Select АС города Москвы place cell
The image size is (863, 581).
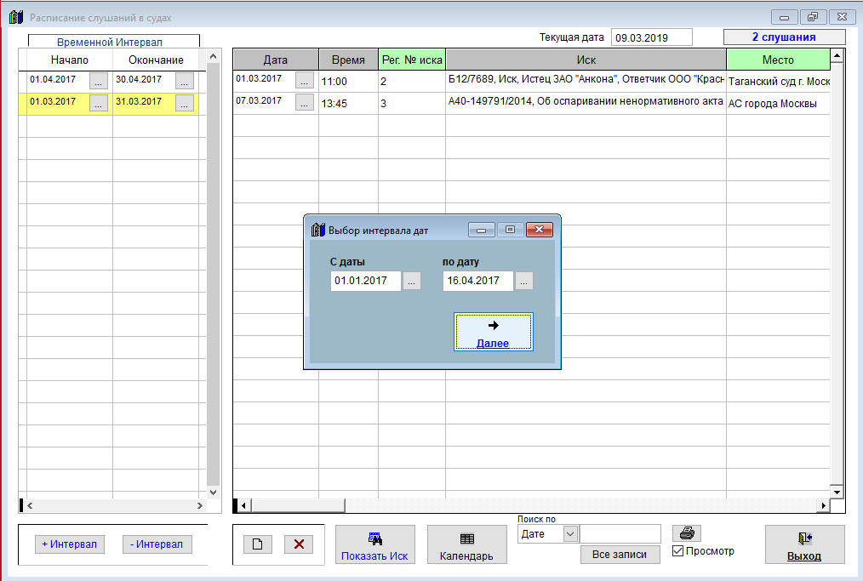778,103
